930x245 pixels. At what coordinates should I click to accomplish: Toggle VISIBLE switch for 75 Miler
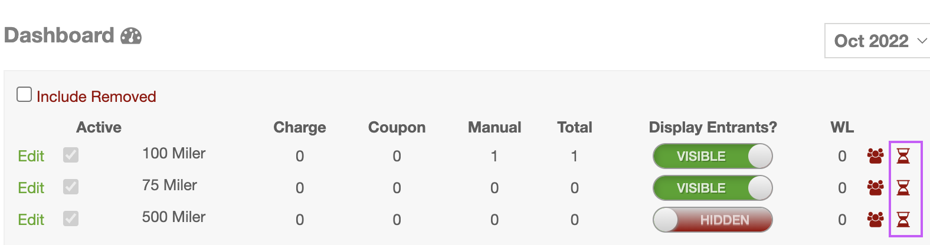point(713,188)
